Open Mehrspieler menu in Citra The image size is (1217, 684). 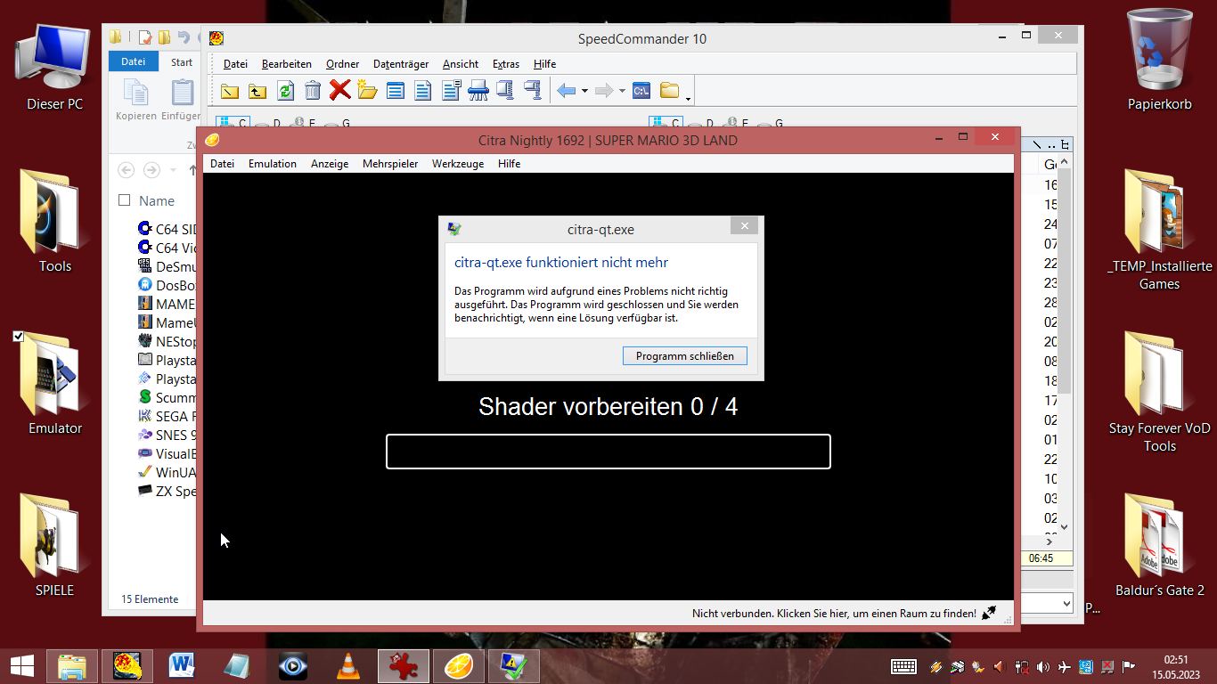tap(390, 163)
